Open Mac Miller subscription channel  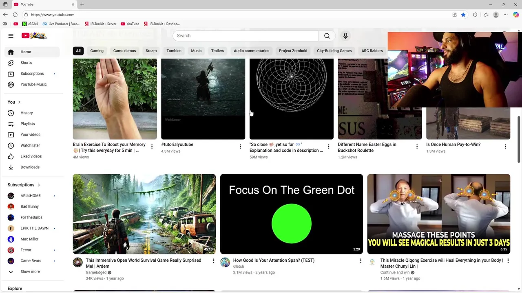(x=33, y=239)
